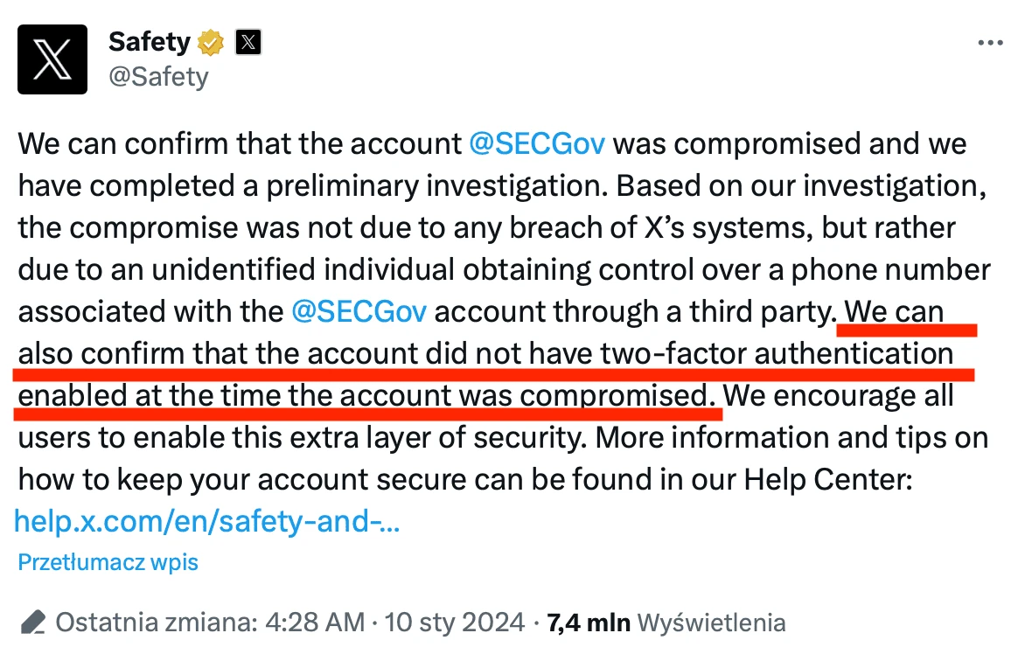View edit history via Ostatnia zmiana
The width and height of the screenshot is (1032, 654).
pos(156,623)
